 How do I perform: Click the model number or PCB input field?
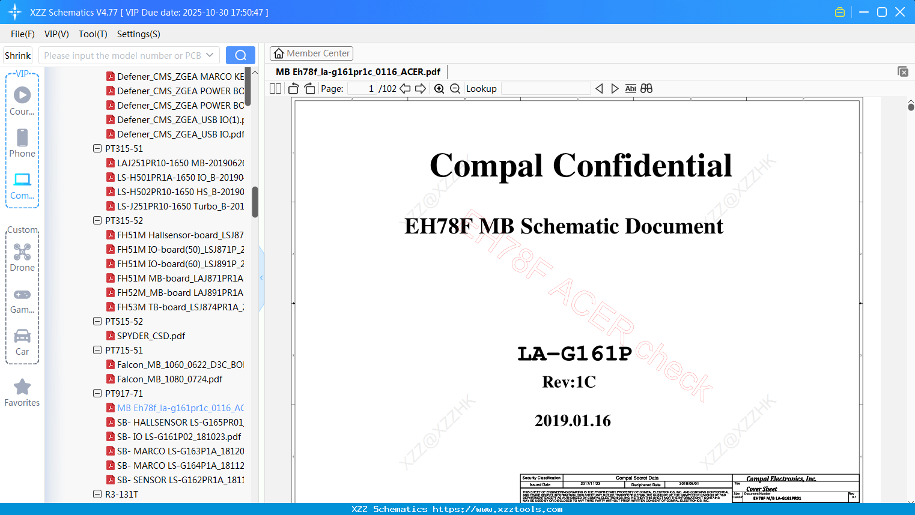123,55
